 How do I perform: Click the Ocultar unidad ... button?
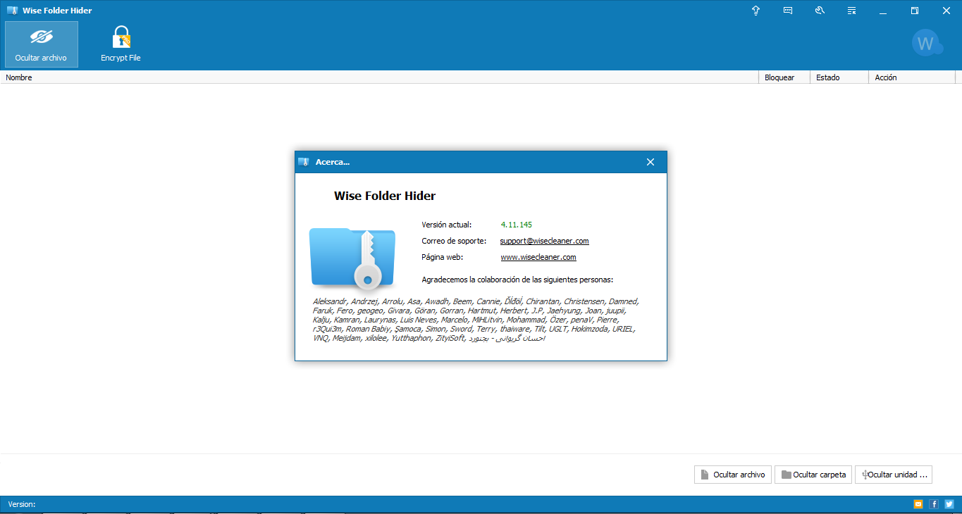click(894, 475)
